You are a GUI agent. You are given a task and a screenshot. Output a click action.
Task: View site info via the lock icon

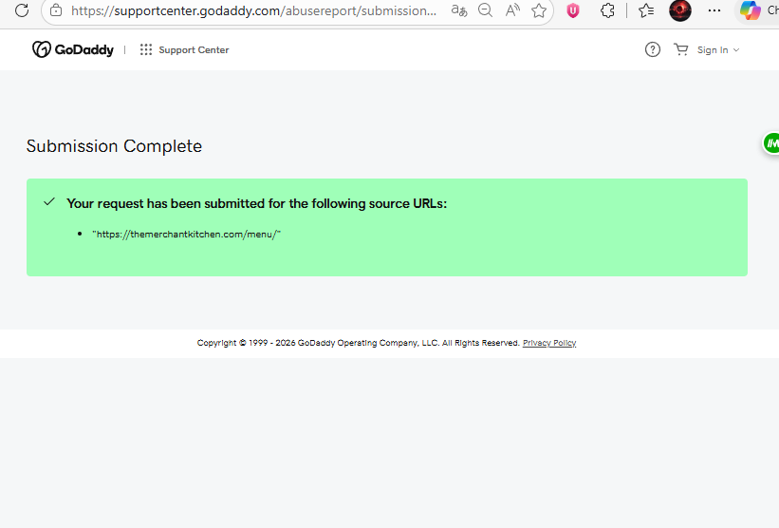(56, 10)
